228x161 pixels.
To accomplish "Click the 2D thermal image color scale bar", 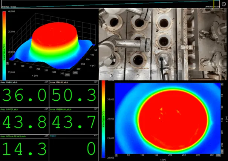I will (104, 119).
